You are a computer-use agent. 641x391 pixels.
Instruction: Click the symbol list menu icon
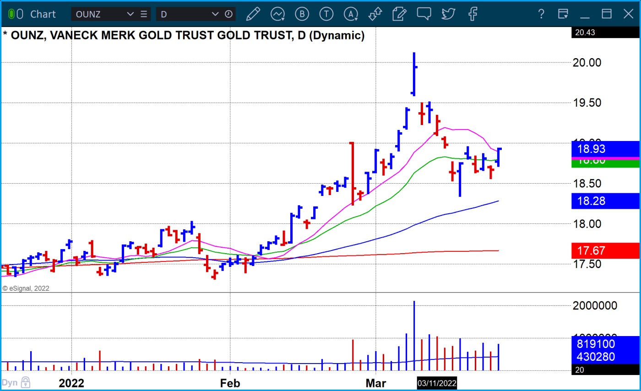(143, 14)
